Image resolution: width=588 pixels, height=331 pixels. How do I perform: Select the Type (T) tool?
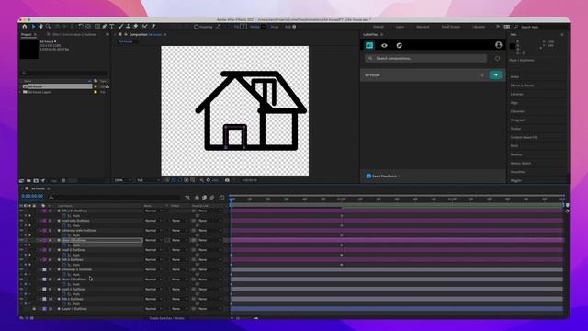(x=112, y=27)
